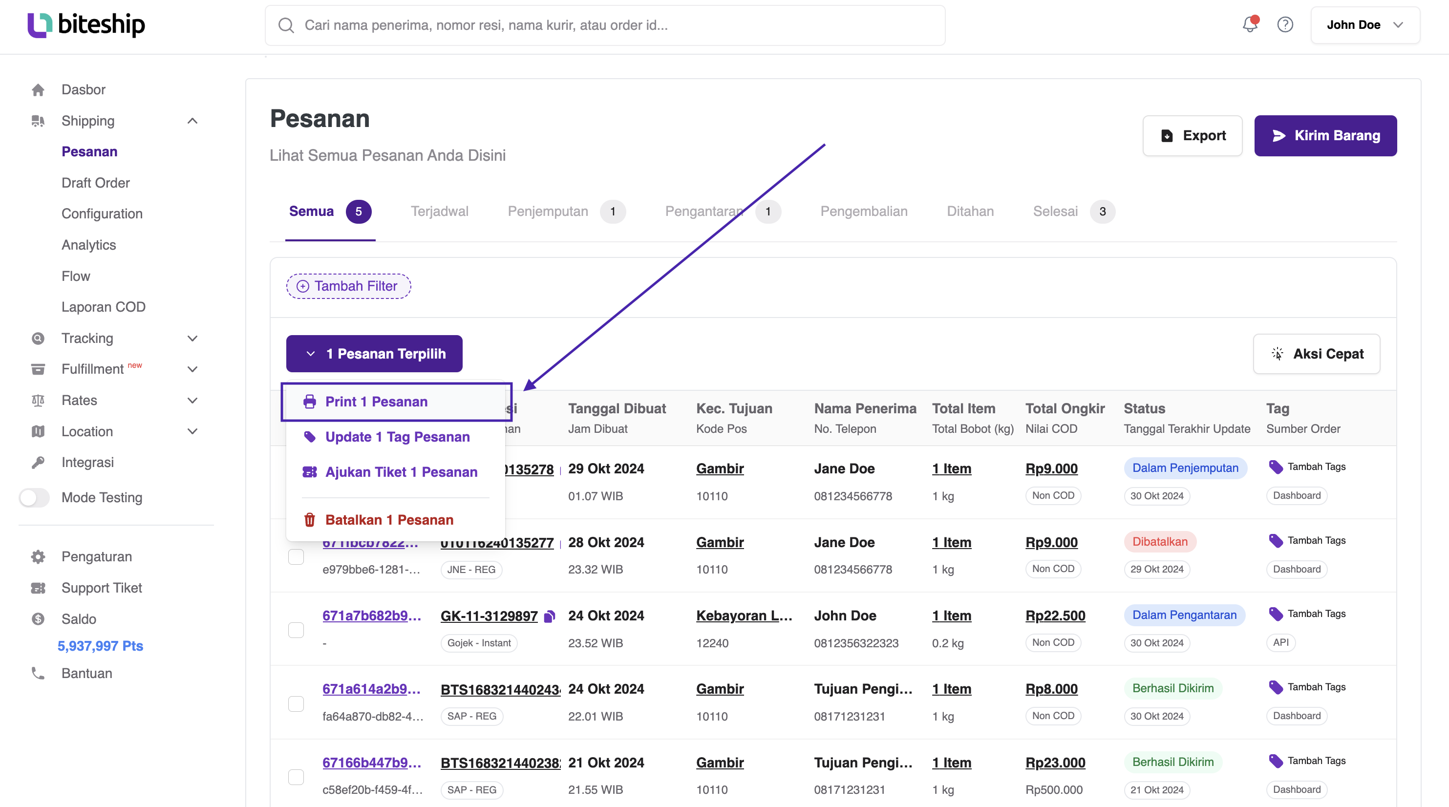Image resolution: width=1449 pixels, height=807 pixels.
Task: Click the Saldo coin icon
Action: click(38, 619)
